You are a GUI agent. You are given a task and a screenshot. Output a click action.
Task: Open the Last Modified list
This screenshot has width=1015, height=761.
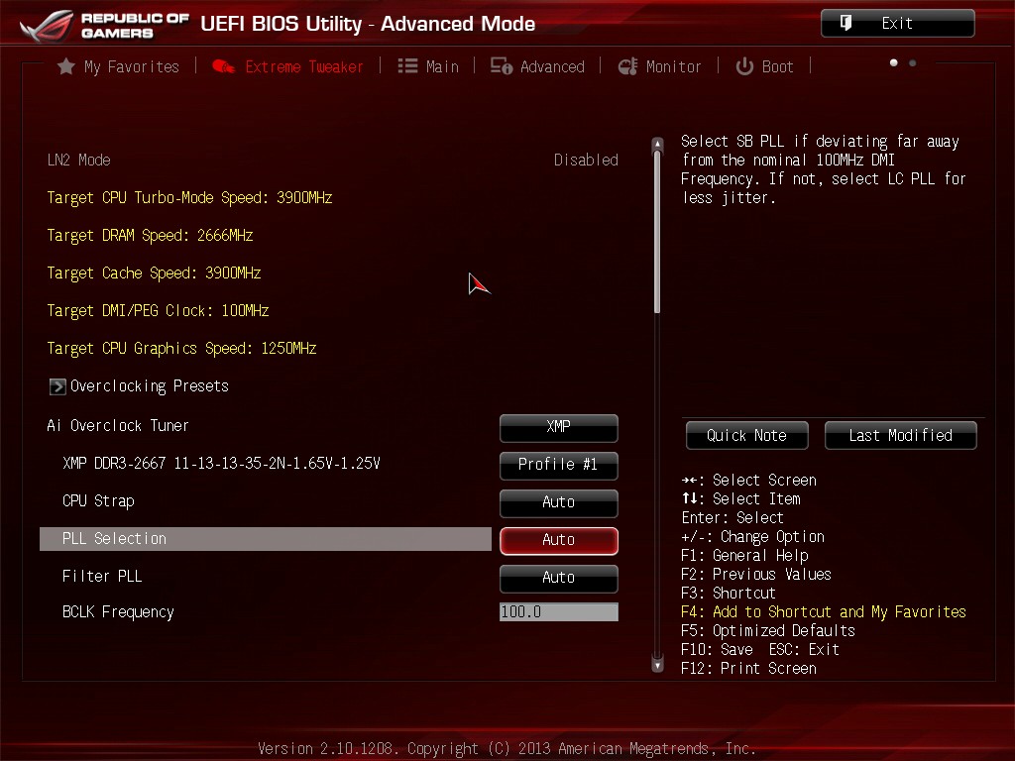coord(900,436)
